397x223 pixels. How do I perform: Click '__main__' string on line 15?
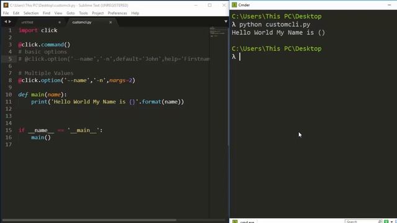tap(83, 130)
